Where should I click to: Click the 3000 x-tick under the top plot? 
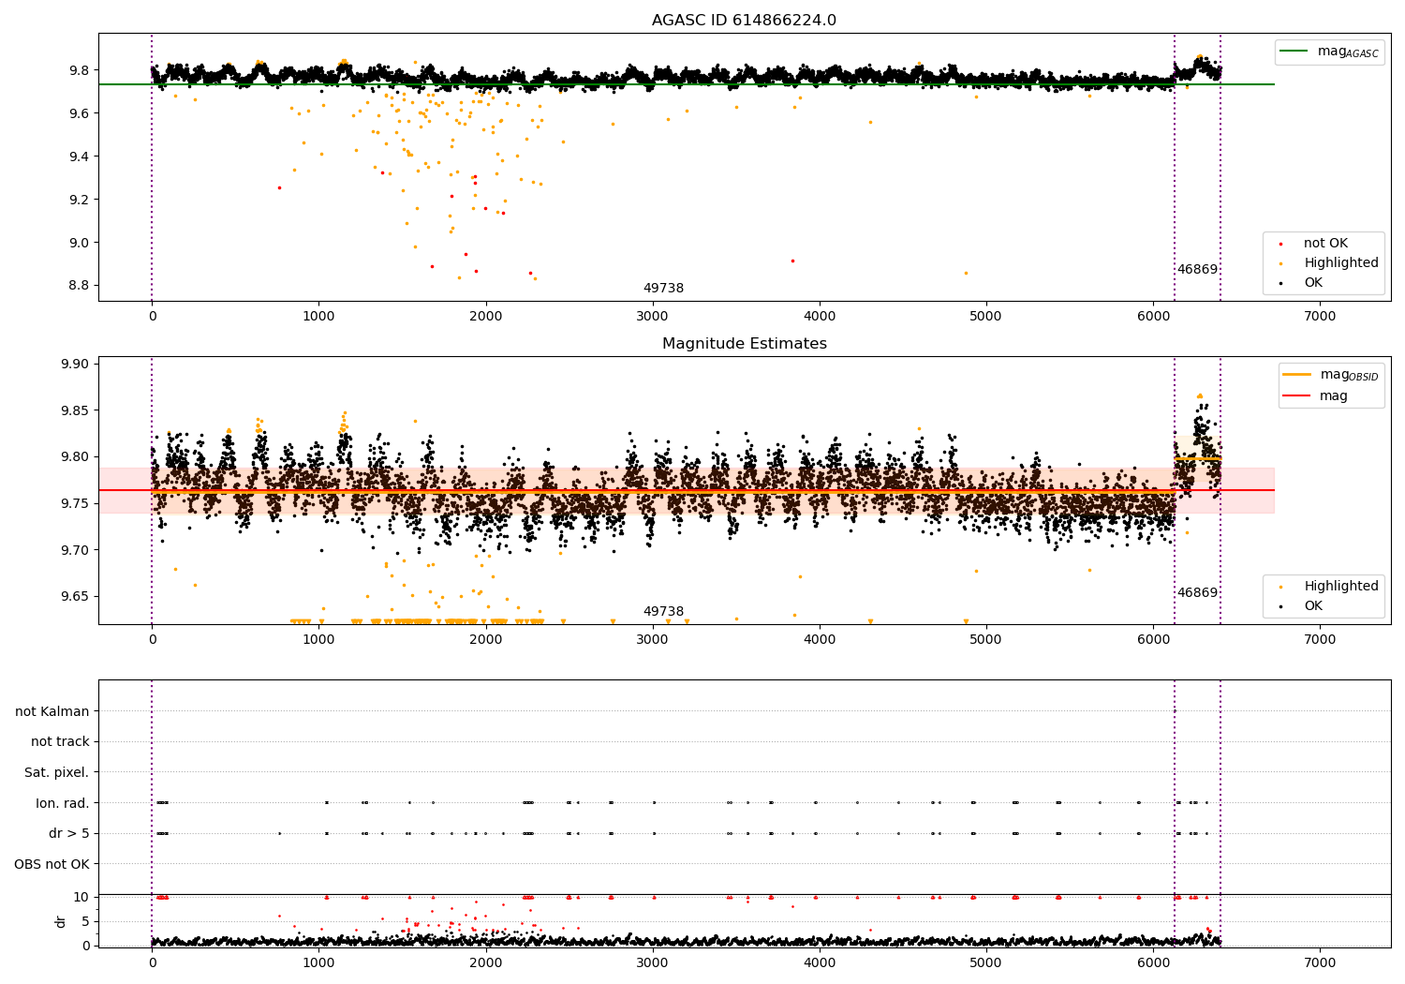click(653, 317)
